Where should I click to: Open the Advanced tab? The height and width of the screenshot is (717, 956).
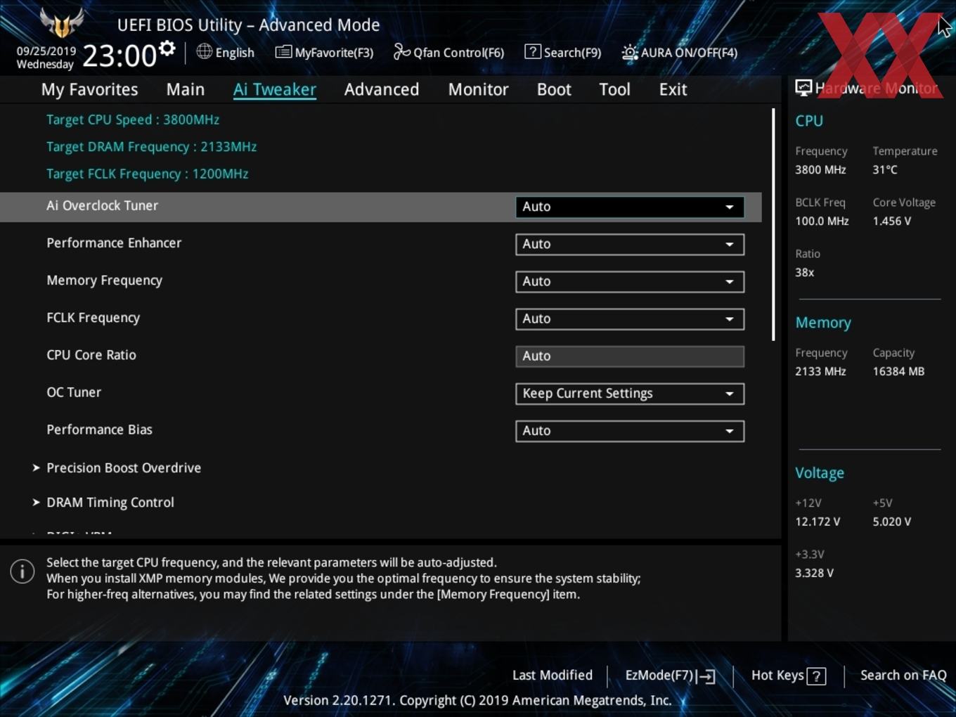pos(382,89)
